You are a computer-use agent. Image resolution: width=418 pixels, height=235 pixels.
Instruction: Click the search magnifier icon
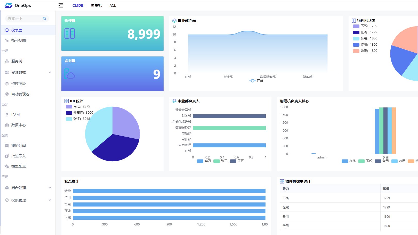[x=45, y=19]
